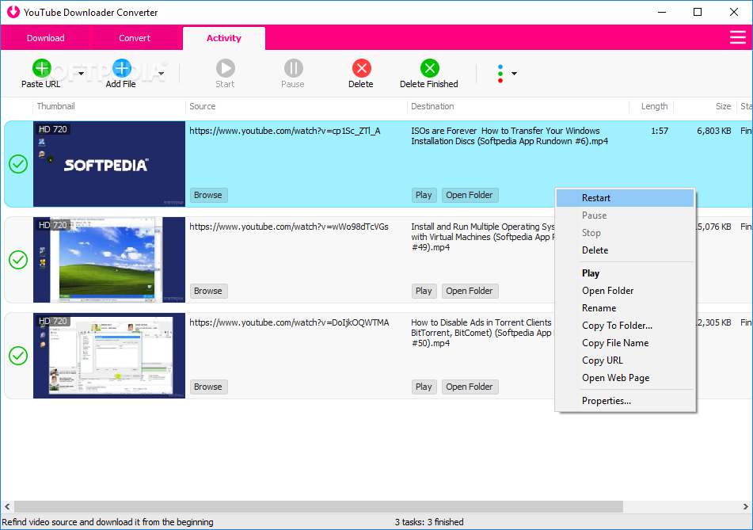Switch to the Convert tab
Screen dimensions: 753x530
135,38
